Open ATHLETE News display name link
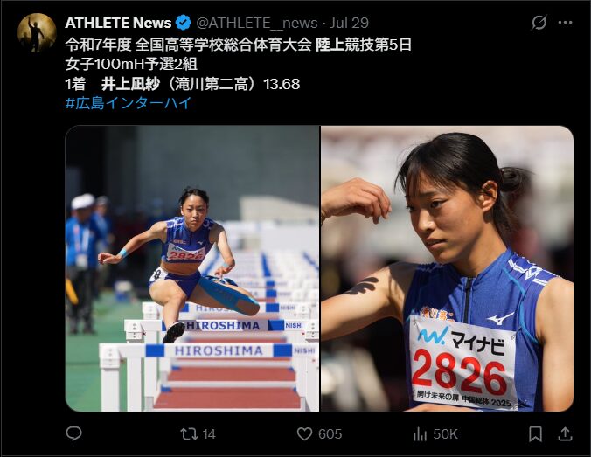591x457 pixels. click(x=118, y=23)
